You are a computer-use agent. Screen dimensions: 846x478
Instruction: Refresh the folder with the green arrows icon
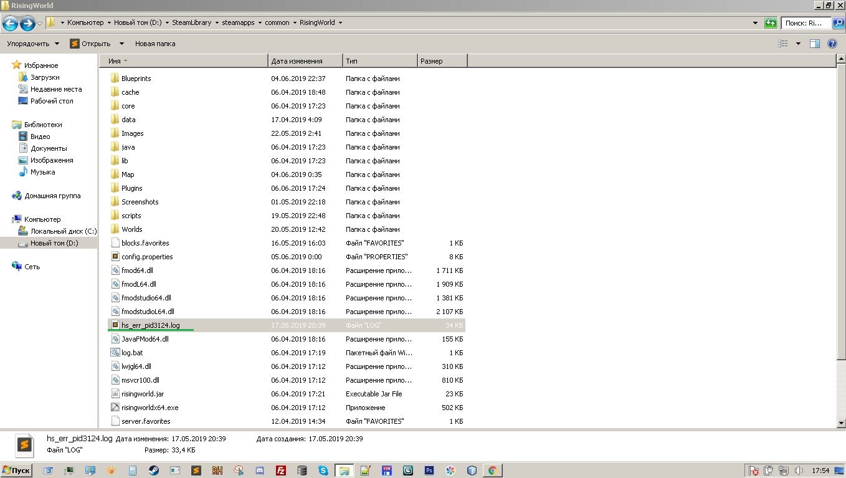771,22
